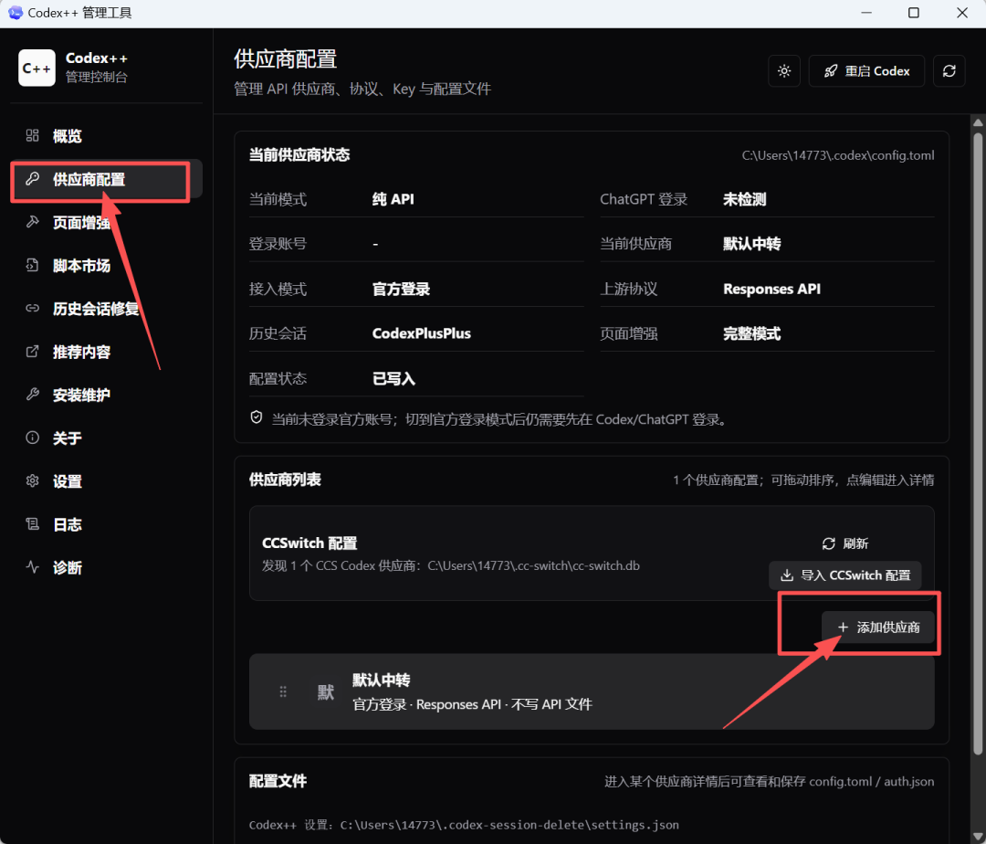This screenshot has width=986, height=844.
Task: Click the 纯 API mode value
Action: pos(393,199)
